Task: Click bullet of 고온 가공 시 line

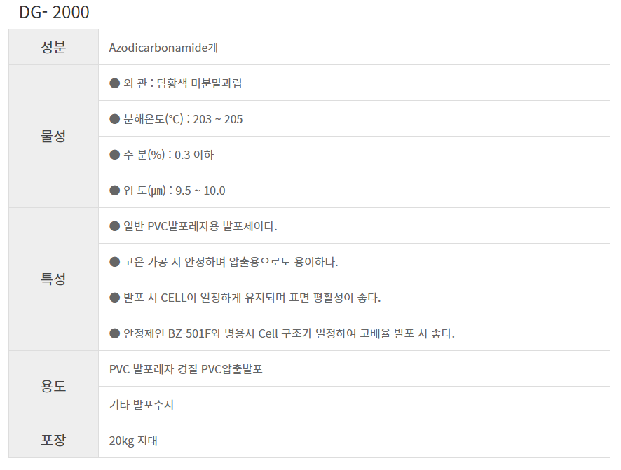Action: point(115,262)
